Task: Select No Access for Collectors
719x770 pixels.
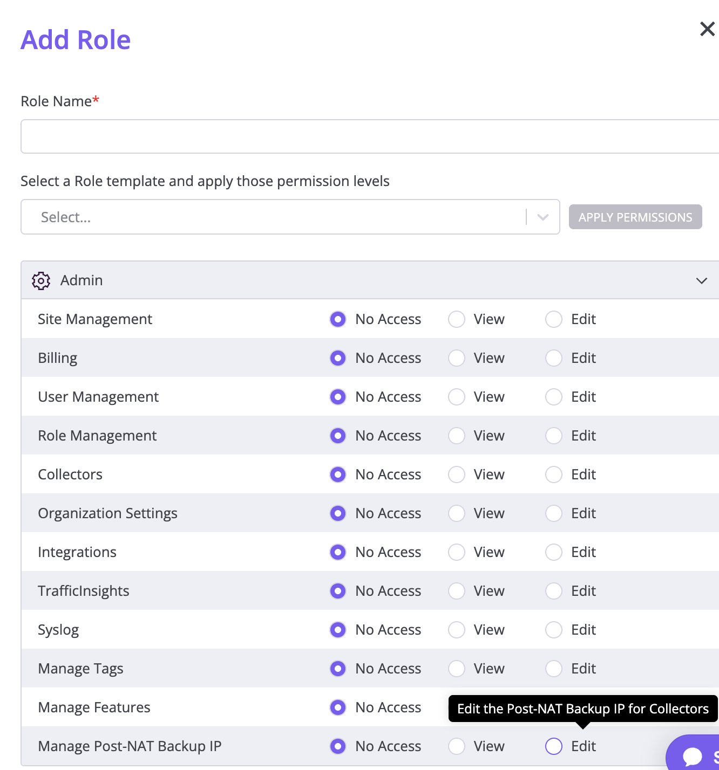Action: pos(338,475)
